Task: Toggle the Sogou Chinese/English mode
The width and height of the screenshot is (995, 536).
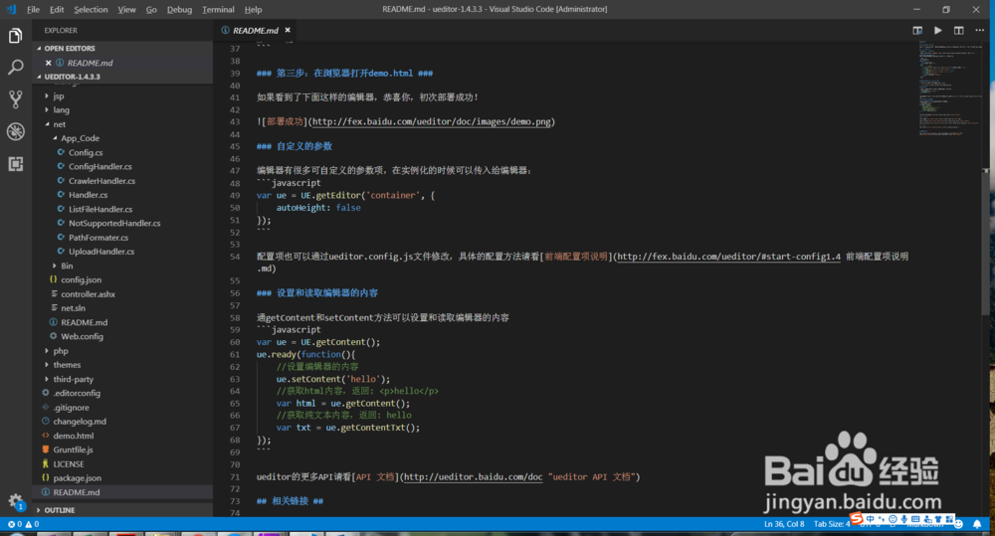Action: (x=870, y=519)
